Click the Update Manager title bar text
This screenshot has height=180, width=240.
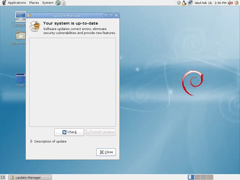(67, 16)
